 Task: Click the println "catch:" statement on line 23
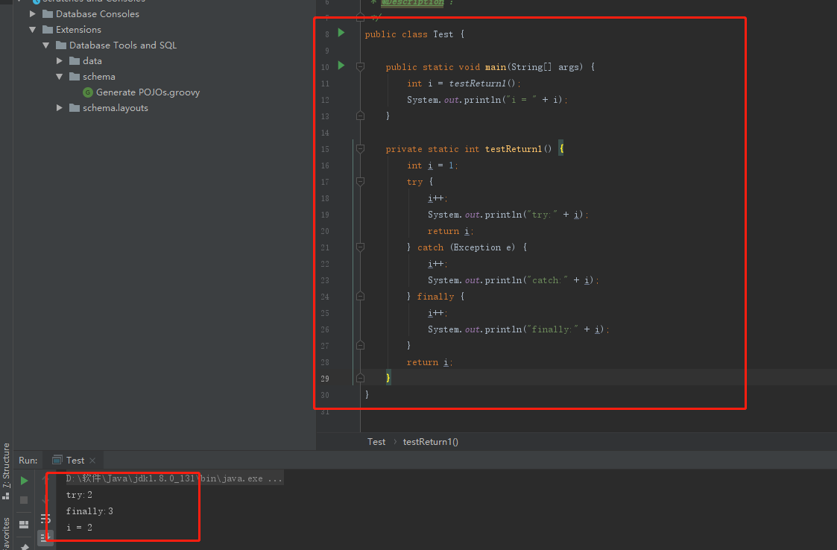(x=513, y=280)
